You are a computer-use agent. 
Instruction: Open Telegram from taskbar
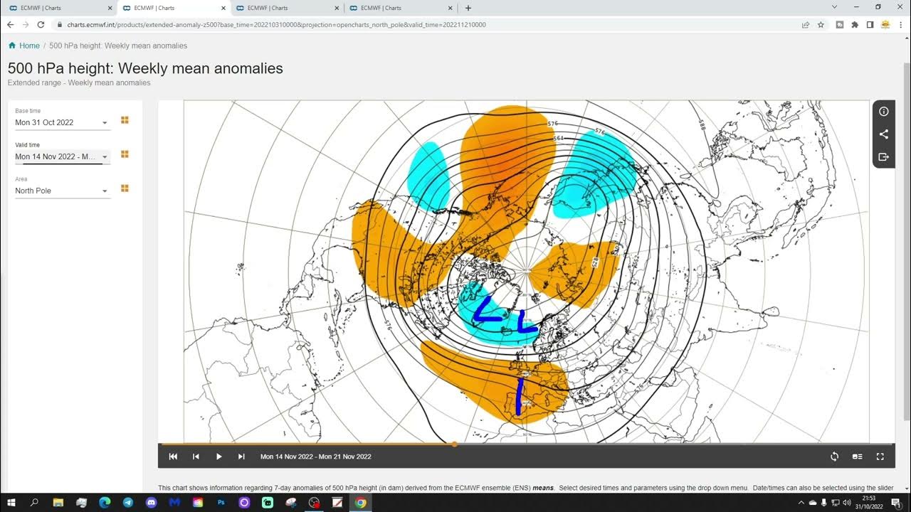click(x=127, y=503)
